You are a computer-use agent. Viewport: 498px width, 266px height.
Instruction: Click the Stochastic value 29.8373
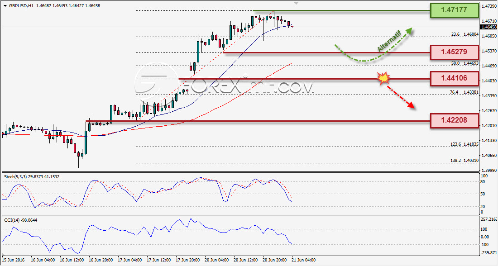click(x=36, y=177)
